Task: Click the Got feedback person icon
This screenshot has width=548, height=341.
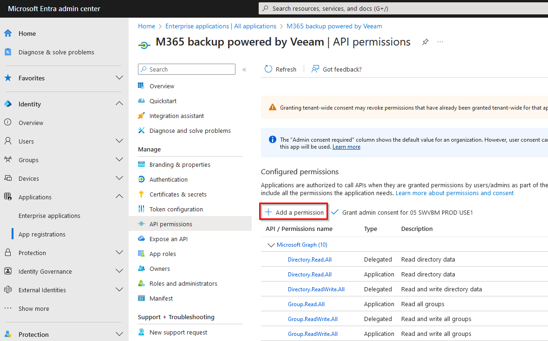Action: click(x=315, y=69)
